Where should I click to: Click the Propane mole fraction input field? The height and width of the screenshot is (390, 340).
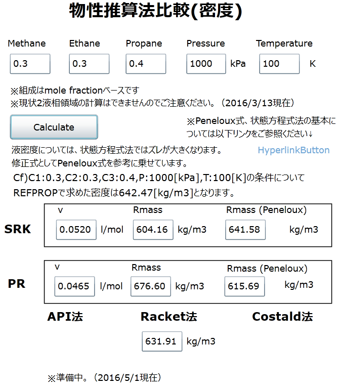click(146, 64)
